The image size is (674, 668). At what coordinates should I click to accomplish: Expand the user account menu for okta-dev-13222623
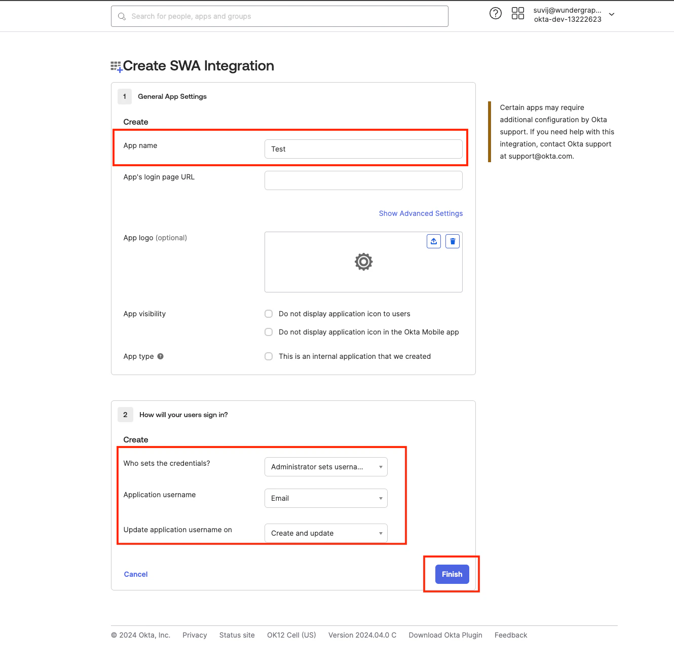tap(612, 15)
